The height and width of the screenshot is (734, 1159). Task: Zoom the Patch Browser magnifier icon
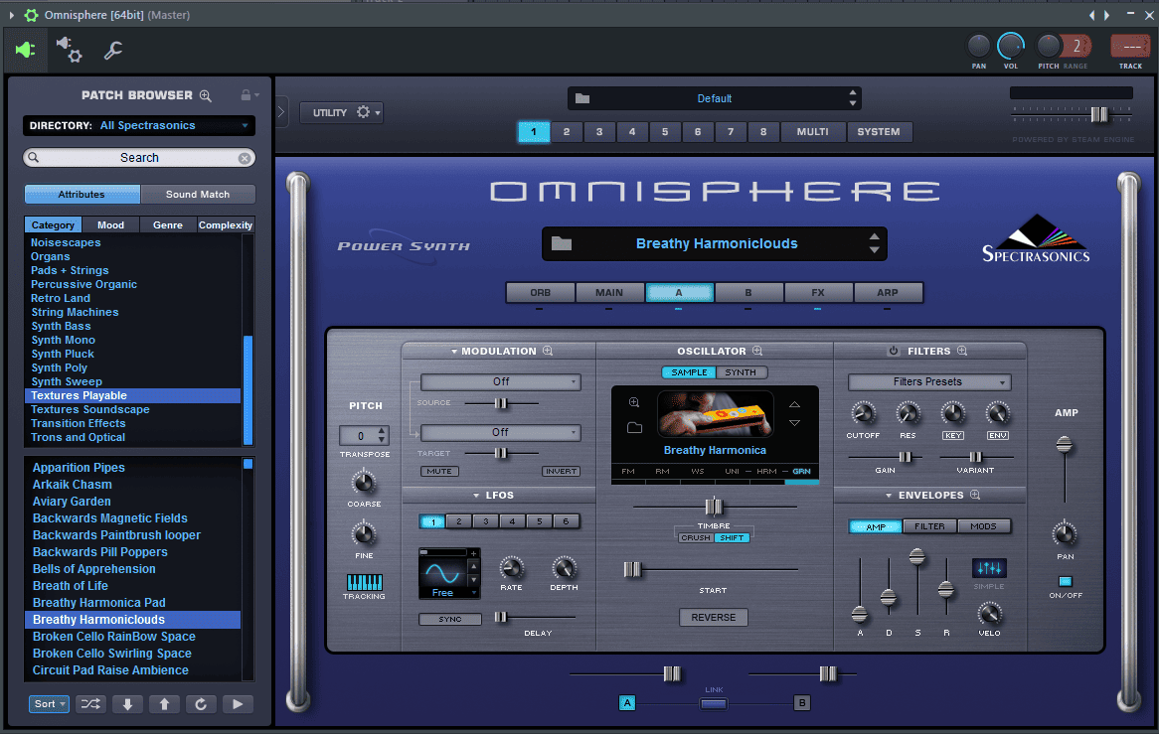[x=206, y=95]
